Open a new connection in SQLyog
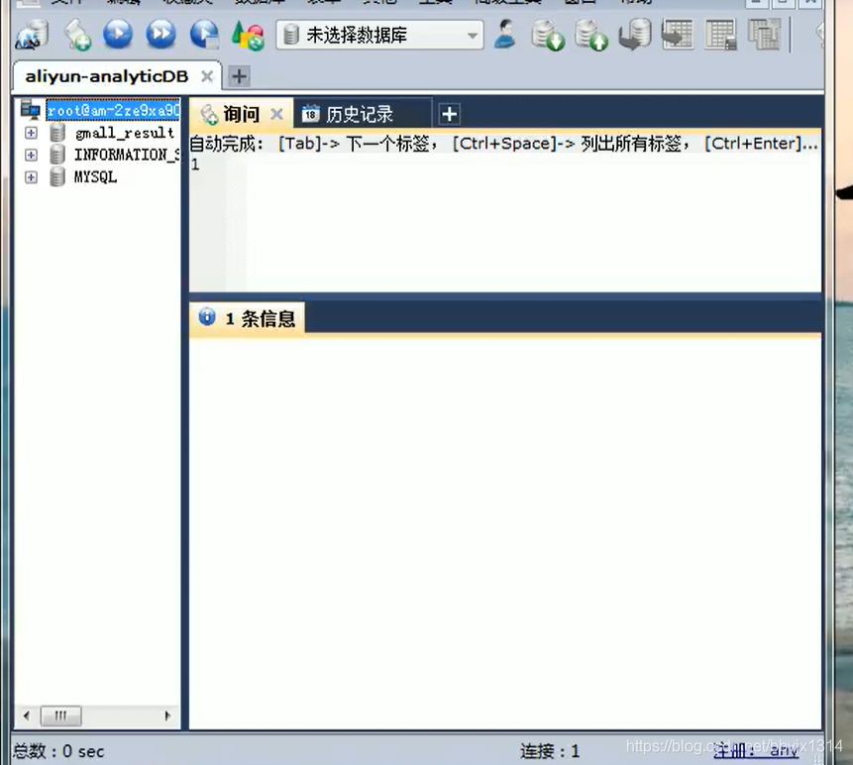The height and width of the screenshot is (765, 853). click(x=30, y=35)
